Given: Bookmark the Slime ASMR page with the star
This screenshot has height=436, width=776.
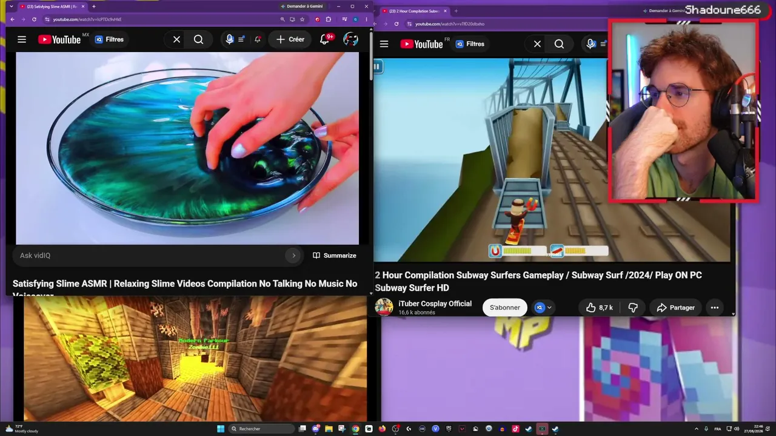Looking at the screenshot, I should point(302,19).
